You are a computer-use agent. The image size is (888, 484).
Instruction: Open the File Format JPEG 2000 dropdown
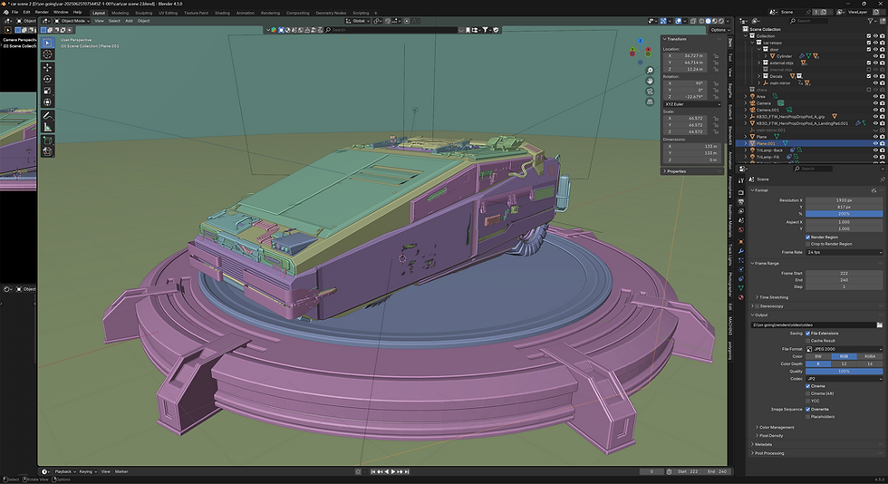coord(844,348)
